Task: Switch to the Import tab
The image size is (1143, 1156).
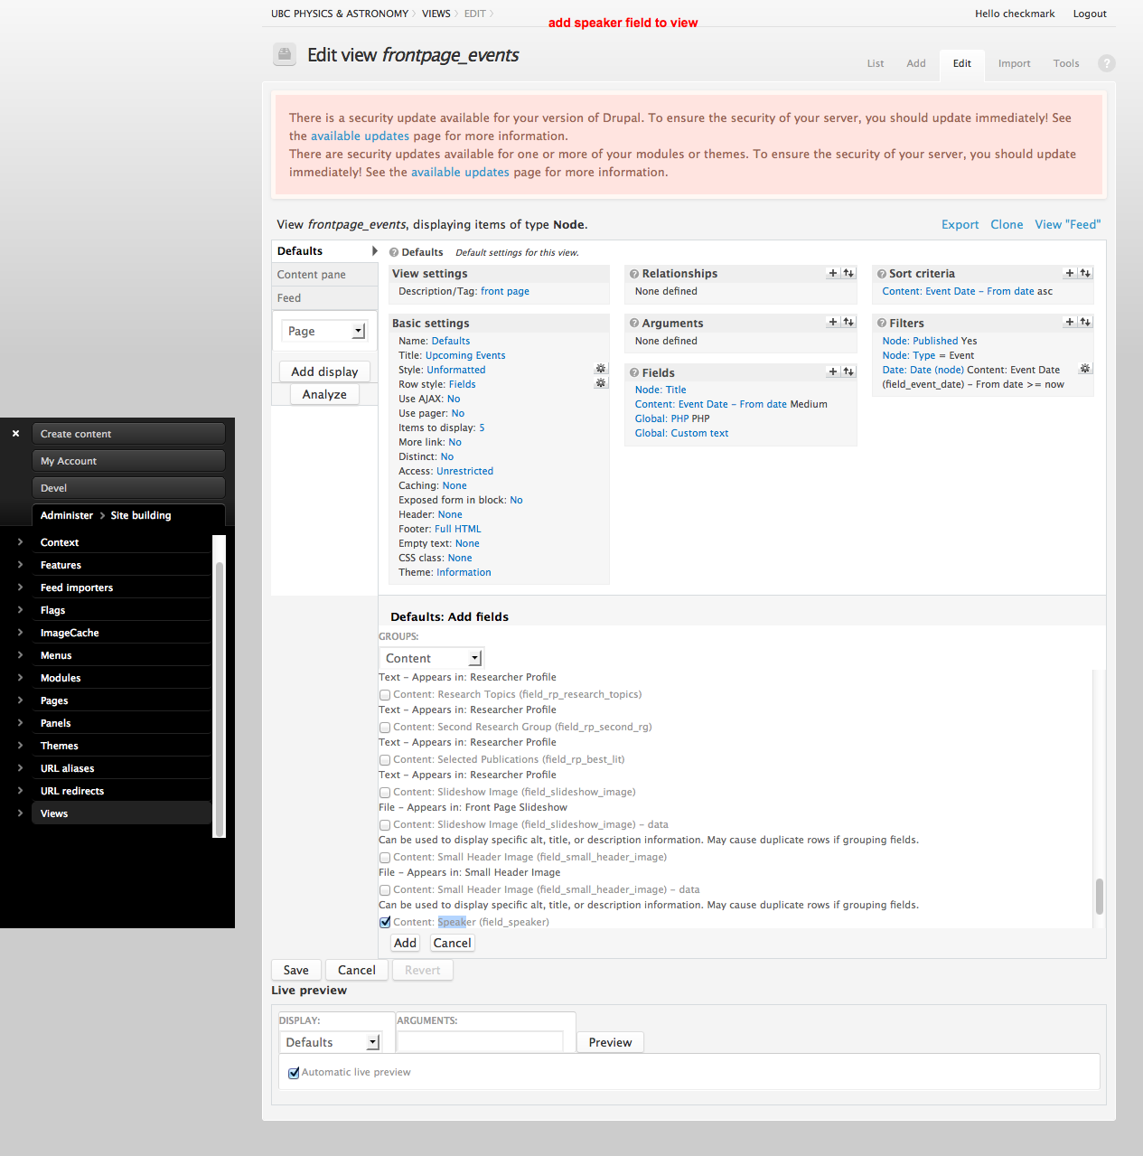Action: pyautogui.click(x=1014, y=63)
